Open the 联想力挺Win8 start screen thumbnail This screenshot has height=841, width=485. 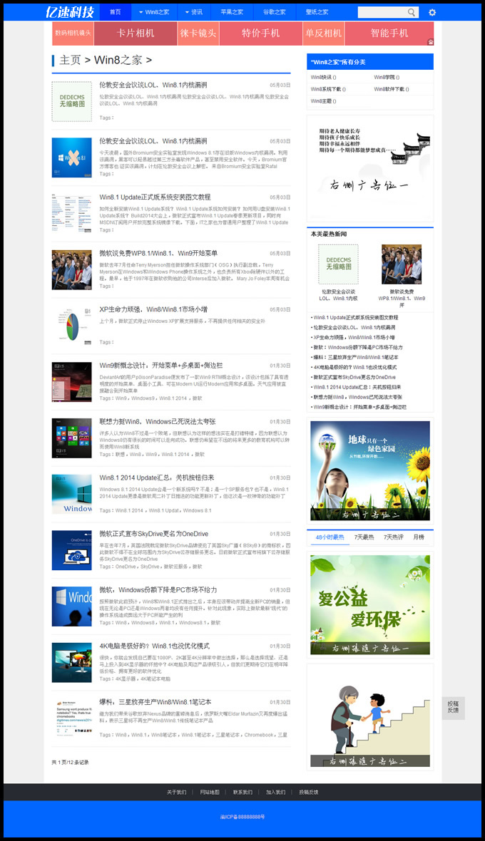[x=72, y=438]
